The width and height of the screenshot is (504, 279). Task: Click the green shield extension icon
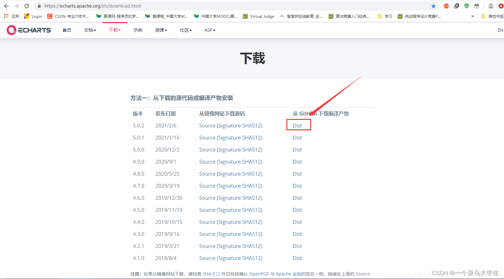point(467,6)
